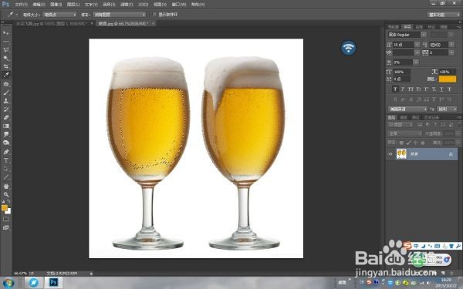Open the 图像(I) menu
Screen dimensions: 463x289
point(56,5)
